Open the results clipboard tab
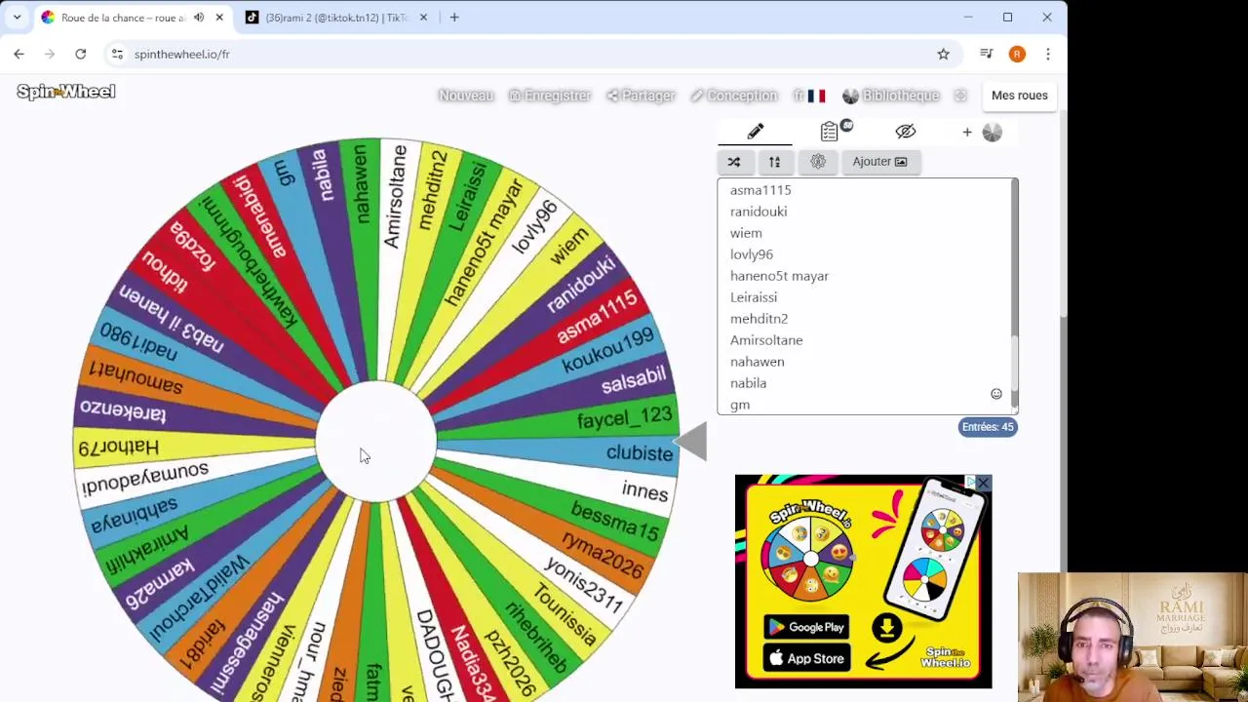1248x702 pixels. (831, 132)
